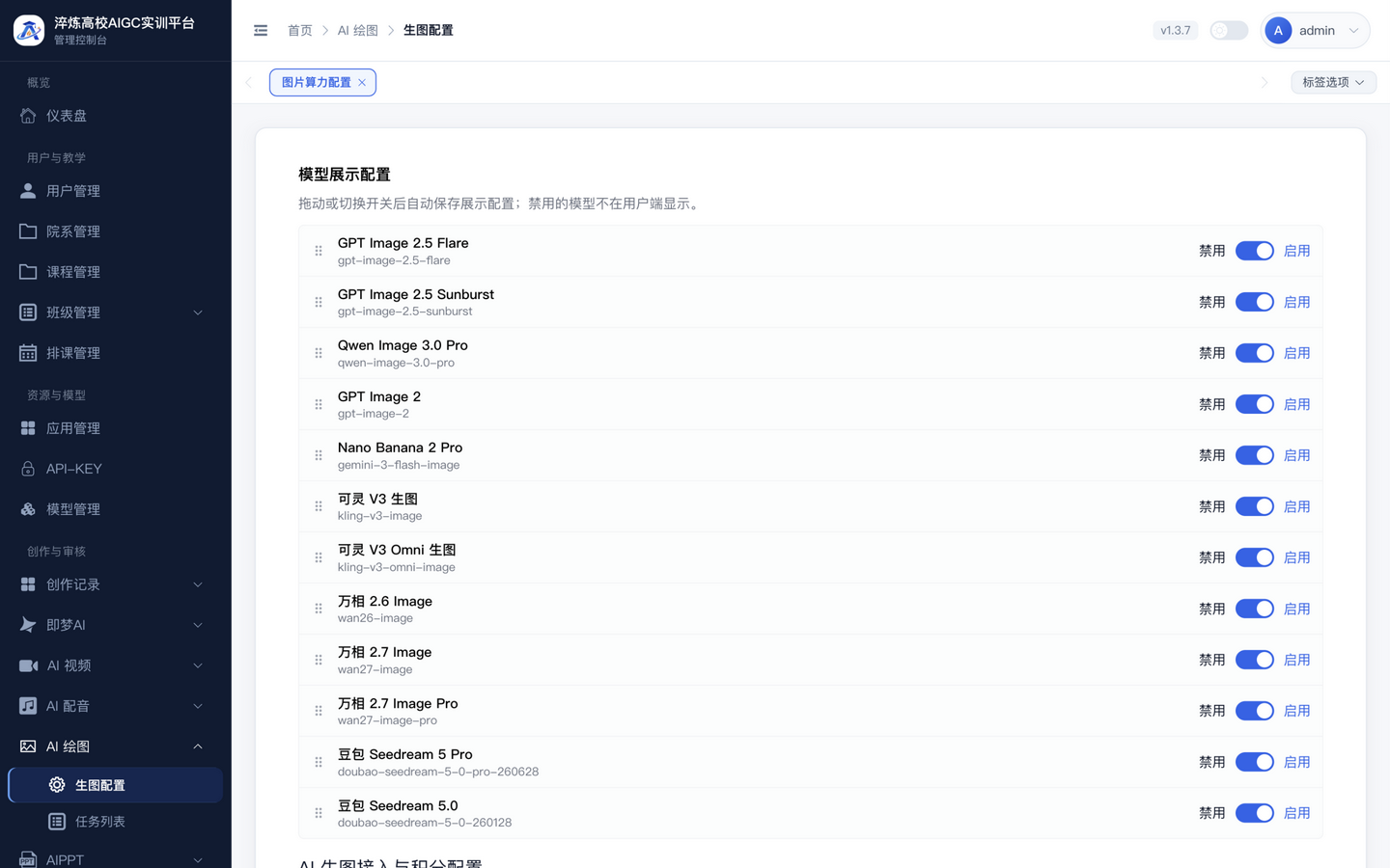Click the 即梦AI arrow icon
This screenshot has width=1390, height=868.
[28, 625]
